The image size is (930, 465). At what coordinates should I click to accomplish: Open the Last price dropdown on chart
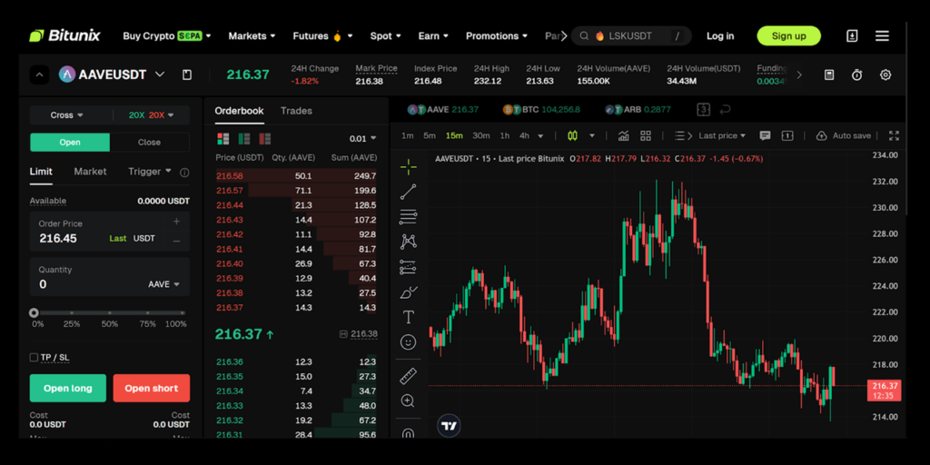(x=722, y=136)
